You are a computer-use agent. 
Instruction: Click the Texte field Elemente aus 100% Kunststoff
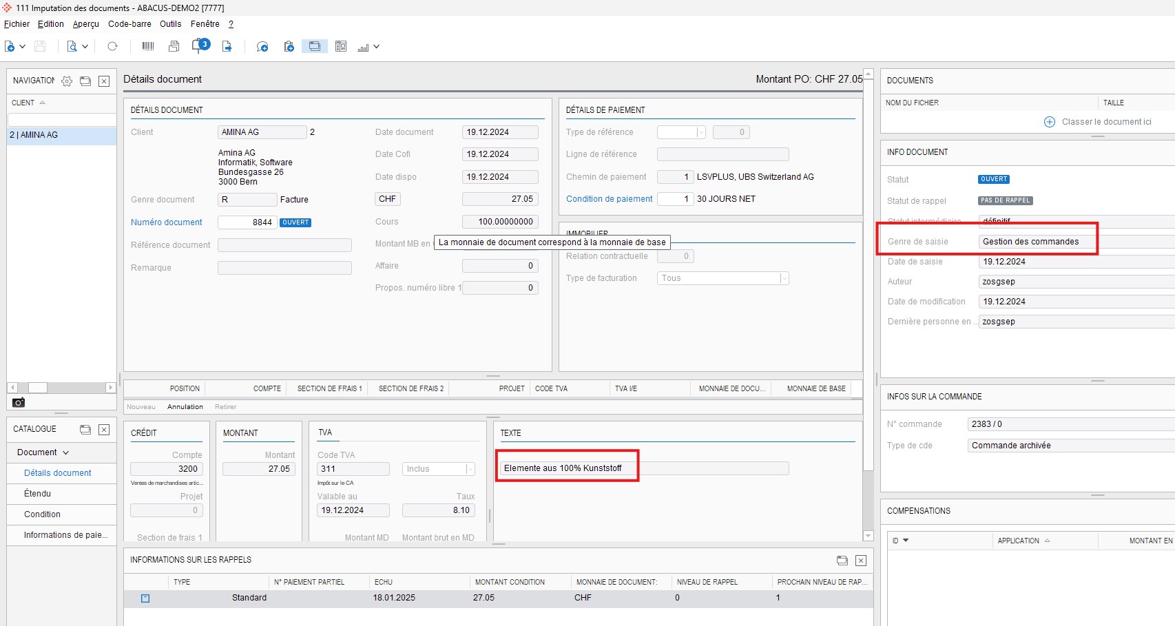pyautogui.click(x=645, y=468)
